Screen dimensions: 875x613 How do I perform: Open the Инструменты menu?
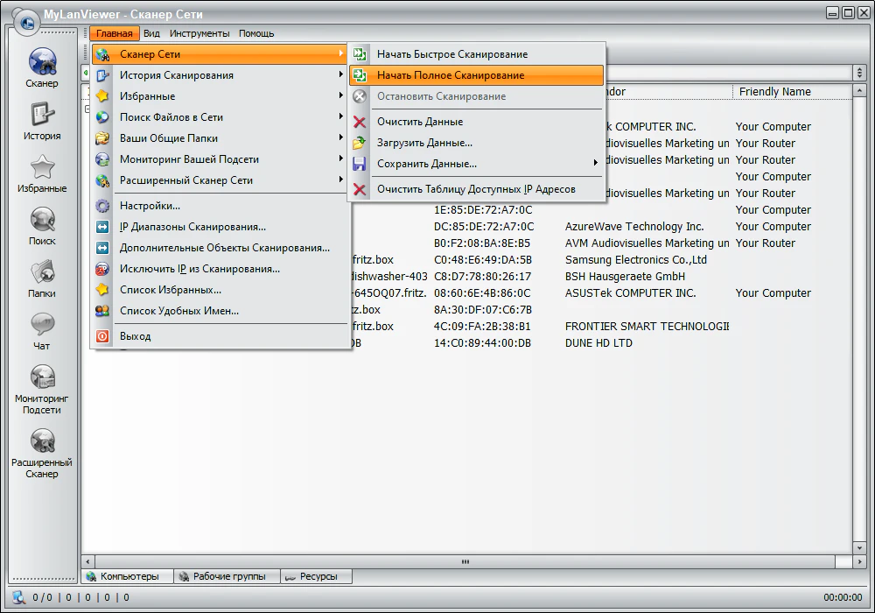199,33
